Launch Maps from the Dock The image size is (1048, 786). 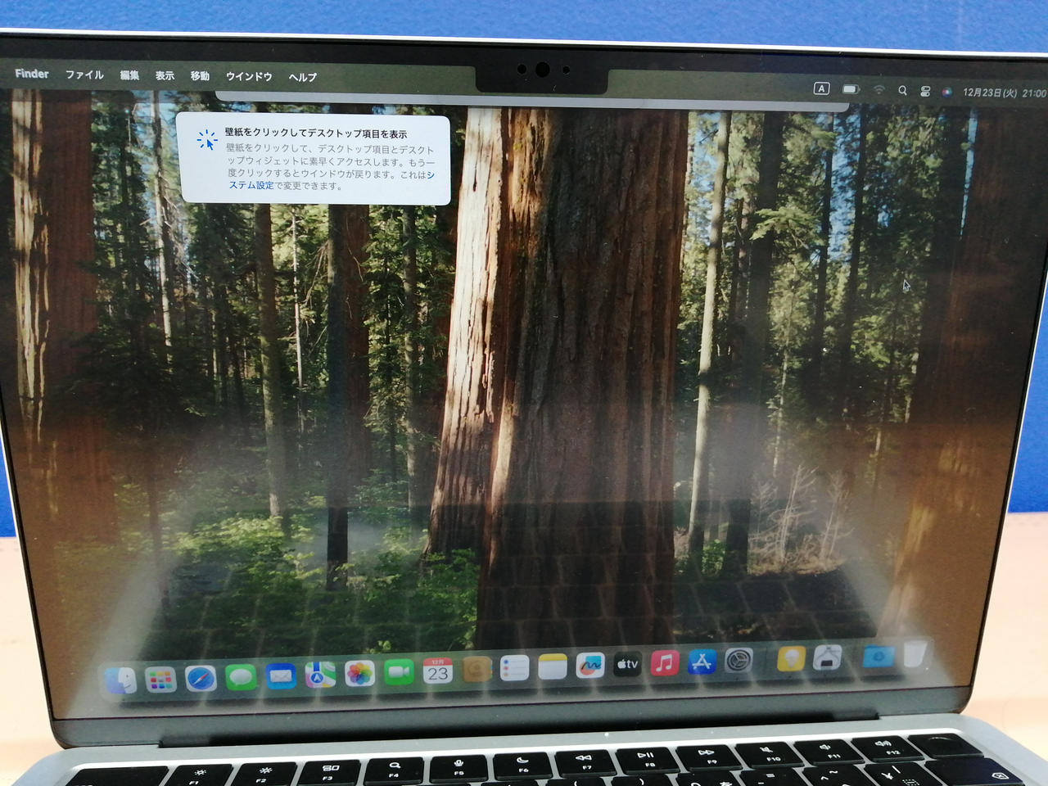(x=320, y=675)
